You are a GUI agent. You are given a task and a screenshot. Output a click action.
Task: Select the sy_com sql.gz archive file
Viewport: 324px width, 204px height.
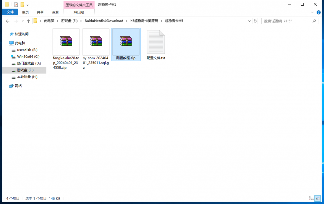coord(96,41)
